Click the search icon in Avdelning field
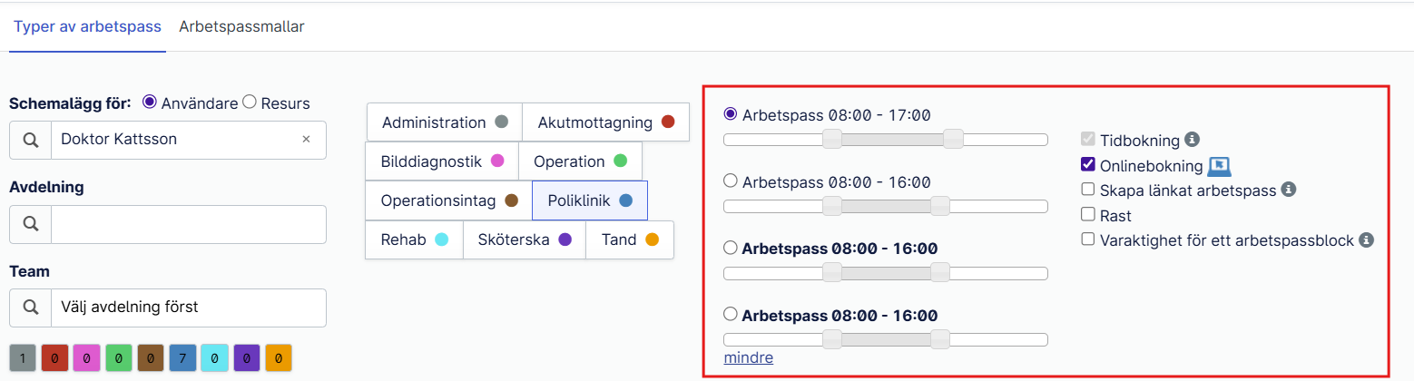Image resolution: width=1414 pixels, height=381 pixels. tap(30, 224)
